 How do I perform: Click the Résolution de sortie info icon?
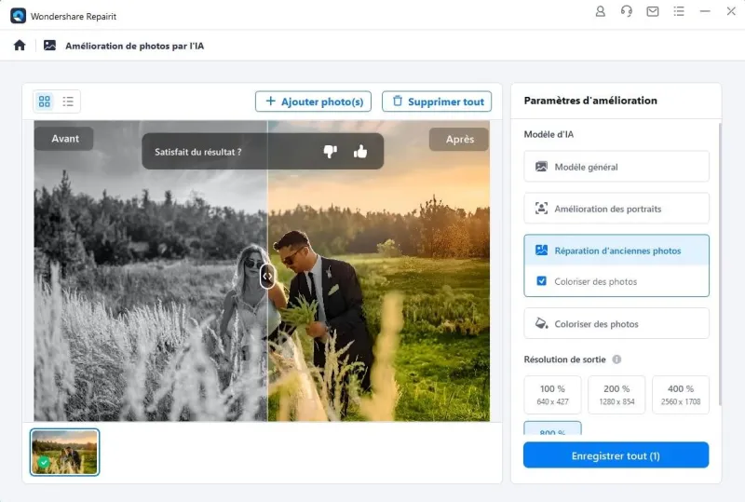tap(616, 360)
